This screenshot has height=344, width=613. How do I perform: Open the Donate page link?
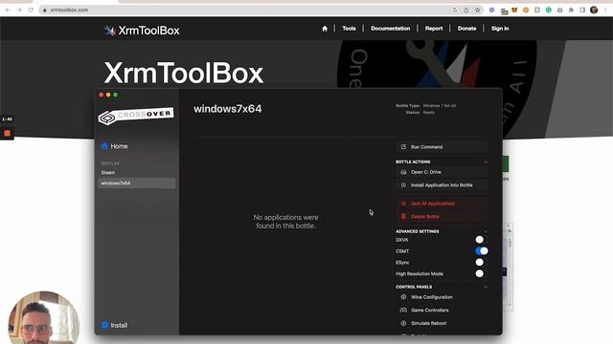tap(466, 29)
